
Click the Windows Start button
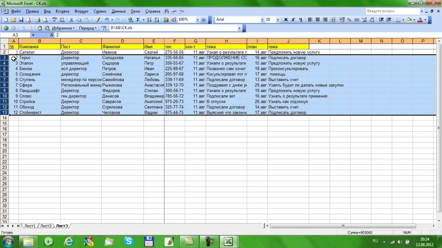tap(8, 241)
